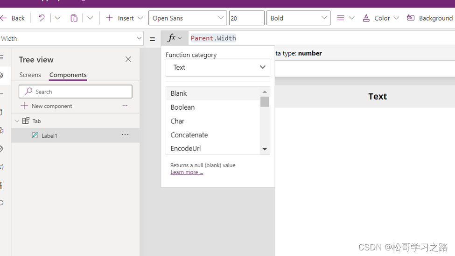Switch to the Screens tab
This screenshot has height=256, width=455.
[x=30, y=75]
